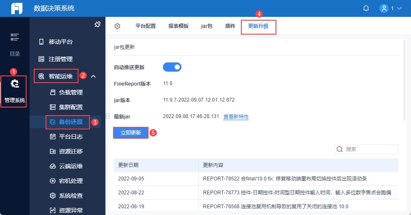Click the content panel vertical scrollbar
The image size is (411, 215).
pyautogui.click(x=404, y=80)
